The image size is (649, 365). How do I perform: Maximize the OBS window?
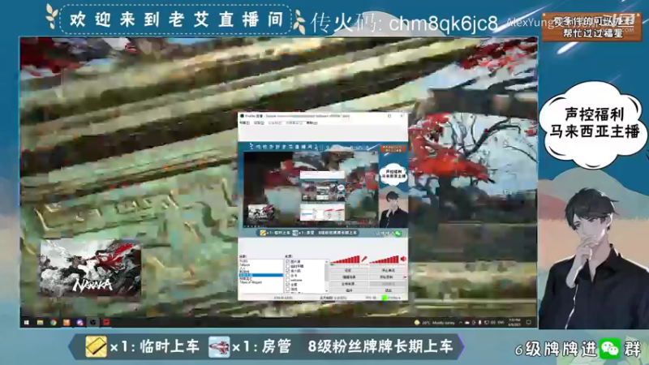coord(389,116)
